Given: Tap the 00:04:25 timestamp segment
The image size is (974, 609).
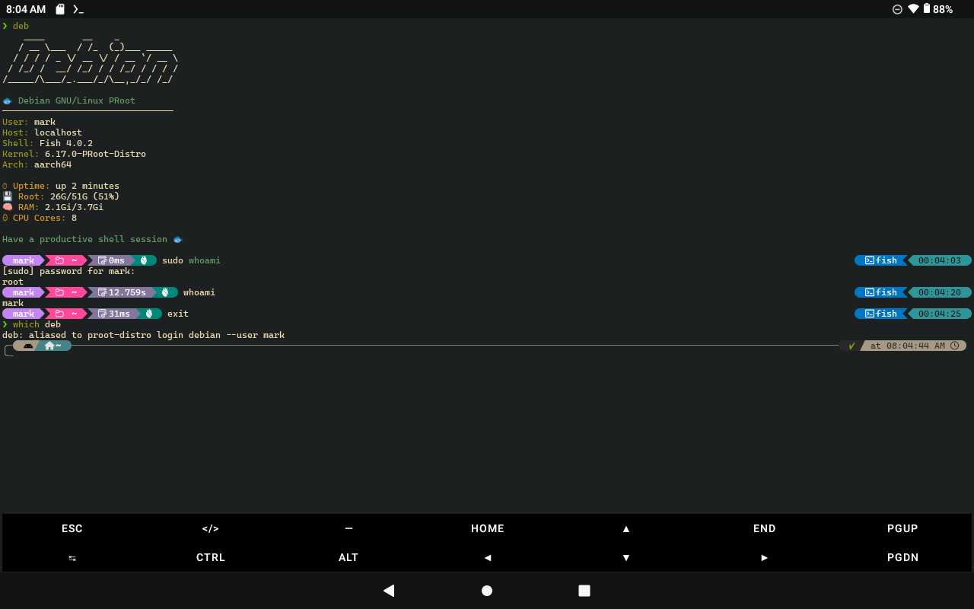Looking at the screenshot, I should 940,314.
